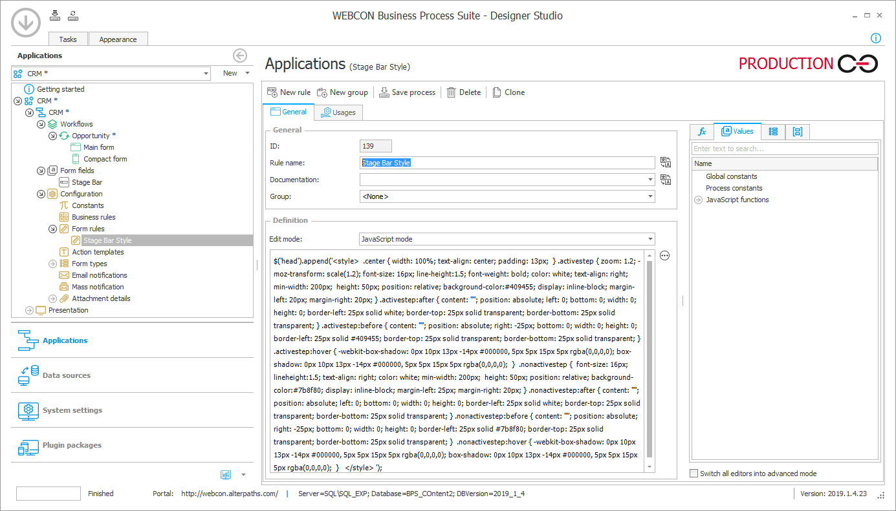Viewport: 896px width, 511px height.
Task: Expand the Attachment details tree node
Action: tap(52, 298)
